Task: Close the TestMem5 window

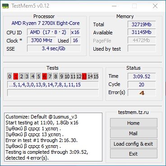Action: 155,6
